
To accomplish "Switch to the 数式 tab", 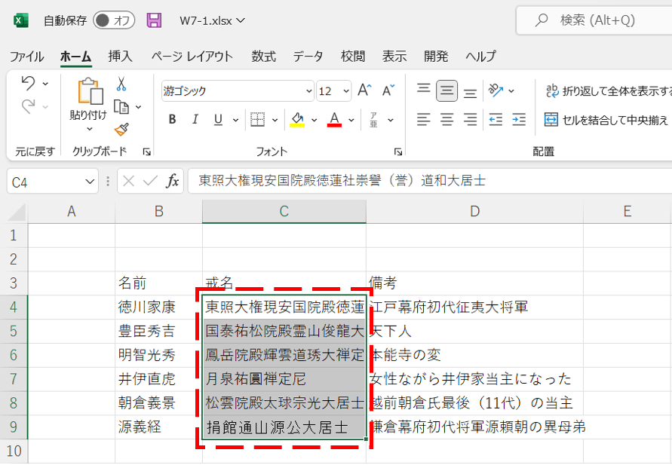I will click(263, 56).
